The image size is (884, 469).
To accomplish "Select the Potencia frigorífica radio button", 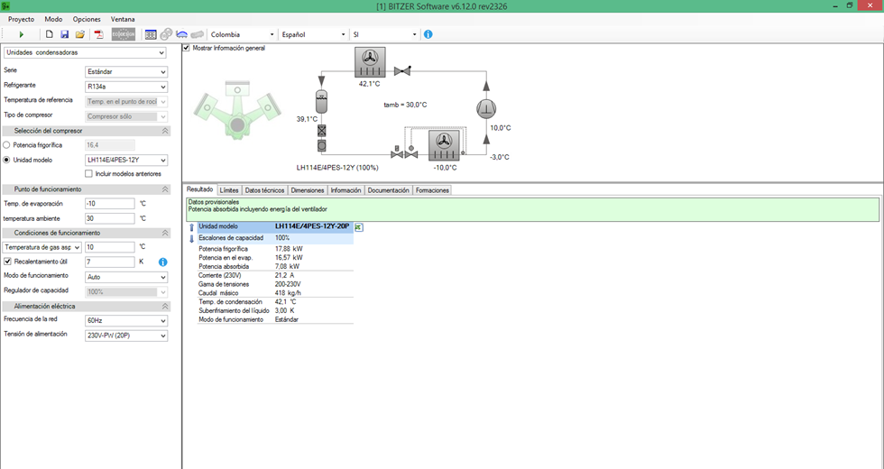I will click(7, 145).
